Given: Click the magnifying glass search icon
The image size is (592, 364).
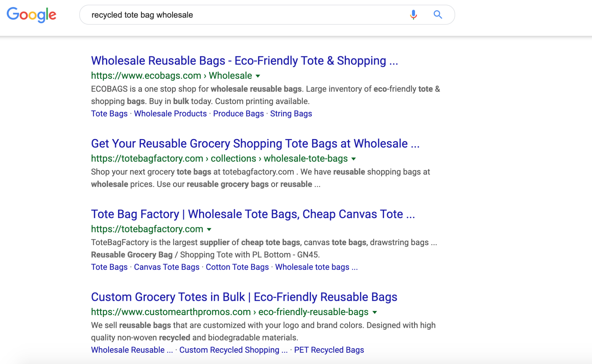Looking at the screenshot, I should (438, 15).
